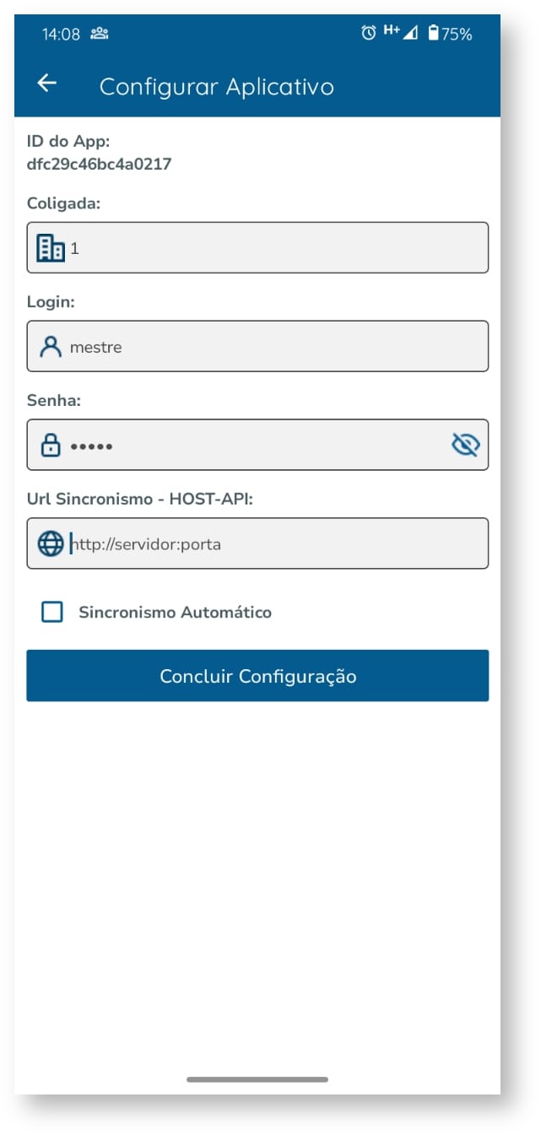Tap the battery icon in status bar

point(433,34)
